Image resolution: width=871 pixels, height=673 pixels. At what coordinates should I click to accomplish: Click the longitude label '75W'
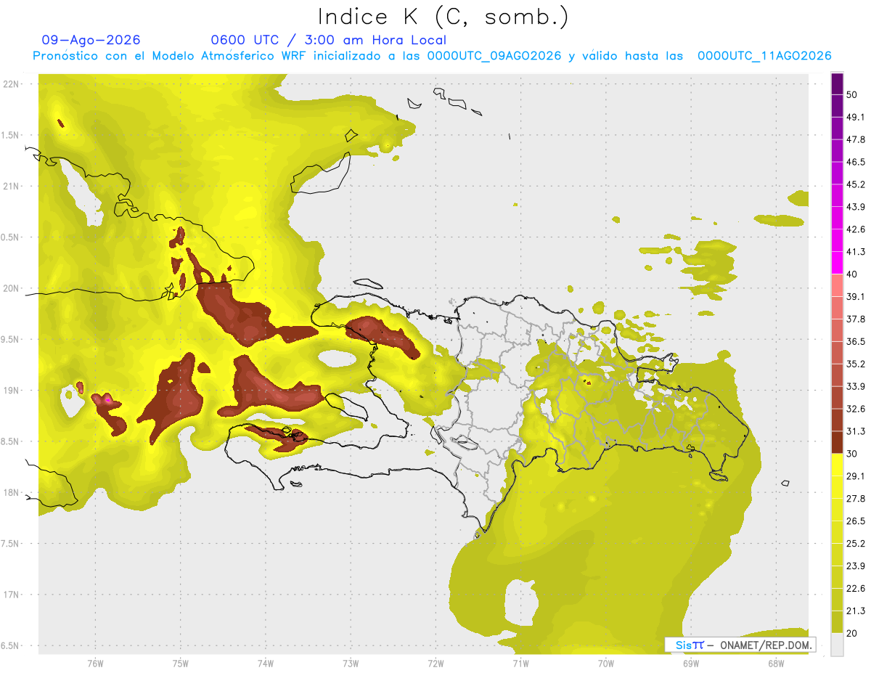[x=180, y=663]
